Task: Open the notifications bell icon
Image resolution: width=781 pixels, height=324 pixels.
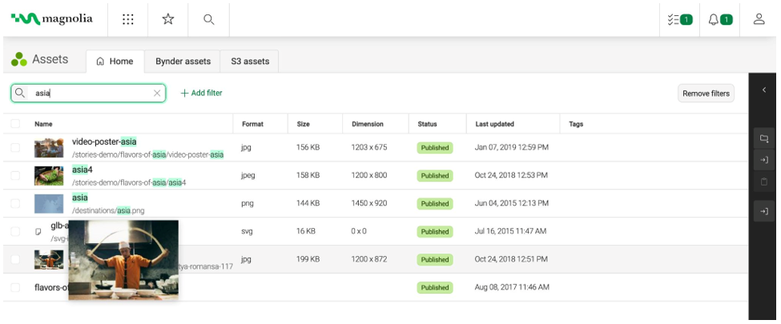Action: 720,20
